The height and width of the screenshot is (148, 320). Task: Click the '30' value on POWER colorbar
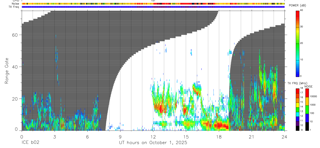click(x=302, y=27)
